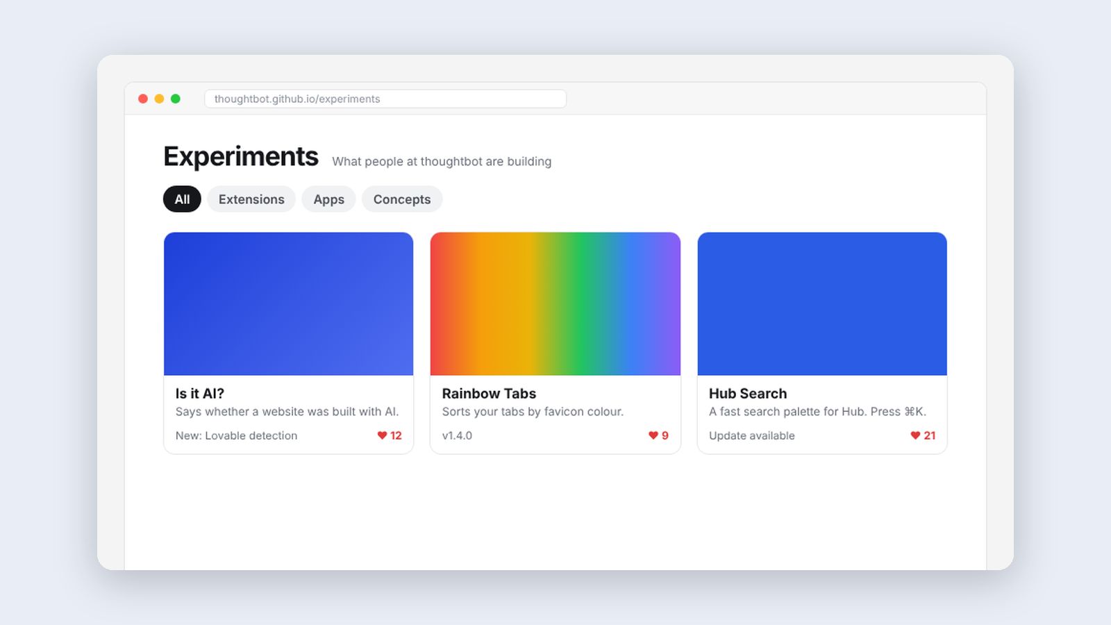The image size is (1111, 625).
Task: Open the Hub Search solid blue thumbnail
Action: [822, 304]
